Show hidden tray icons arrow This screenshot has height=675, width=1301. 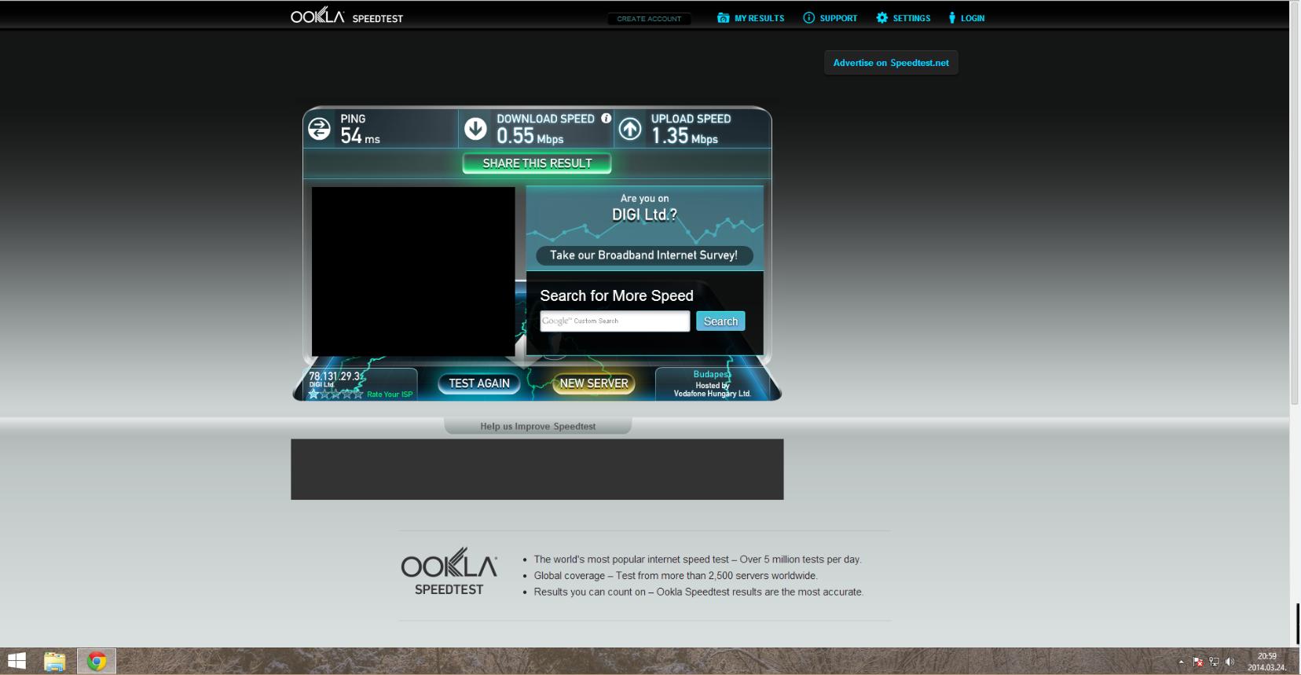[x=1181, y=662]
